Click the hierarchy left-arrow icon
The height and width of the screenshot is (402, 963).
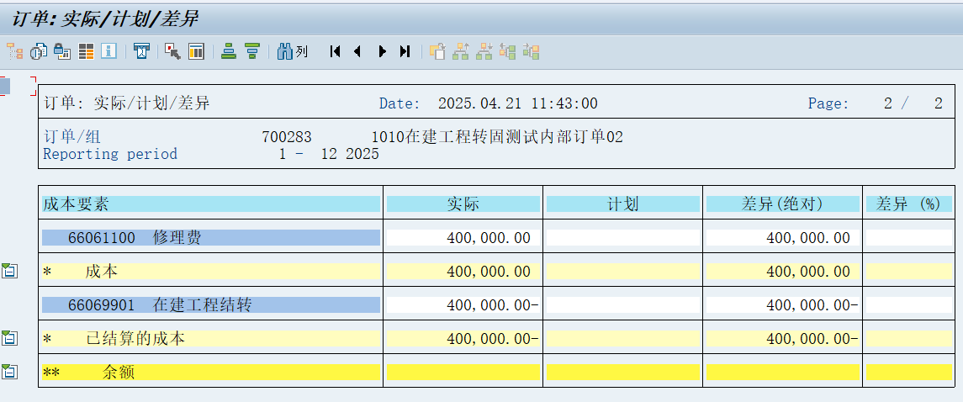(508, 51)
